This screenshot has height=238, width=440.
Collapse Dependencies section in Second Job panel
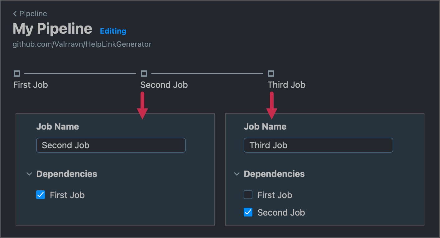click(29, 174)
